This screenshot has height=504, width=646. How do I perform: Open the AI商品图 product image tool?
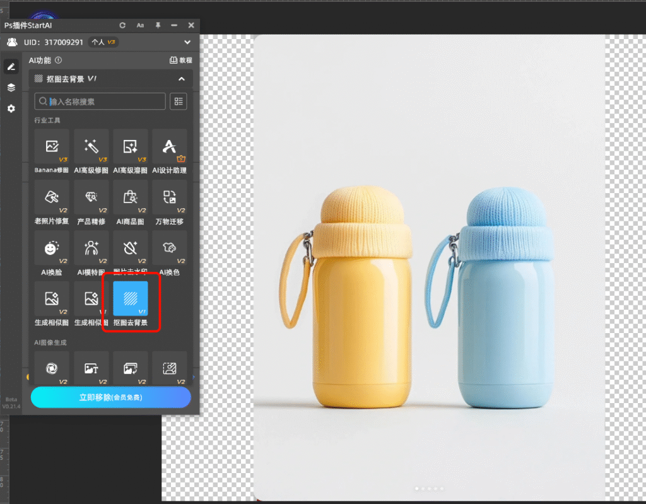click(x=130, y=197)
